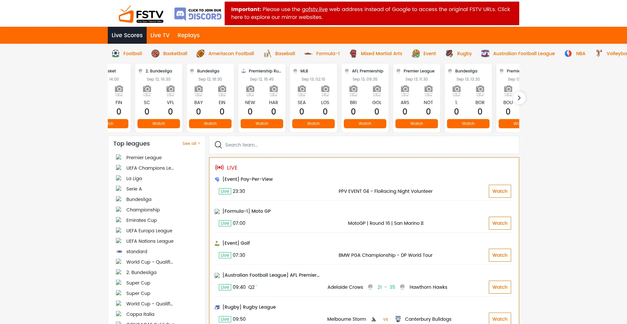This screenshot has width=627, height=324.
Task: Watch the ARS vs NOT match
Action: point(417,124)
